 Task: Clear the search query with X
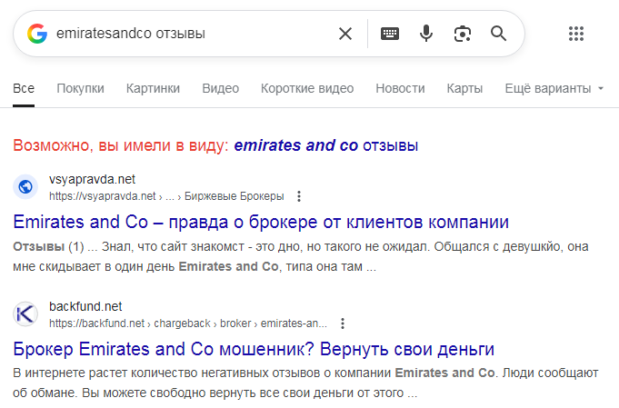click(x=345, y=34)
